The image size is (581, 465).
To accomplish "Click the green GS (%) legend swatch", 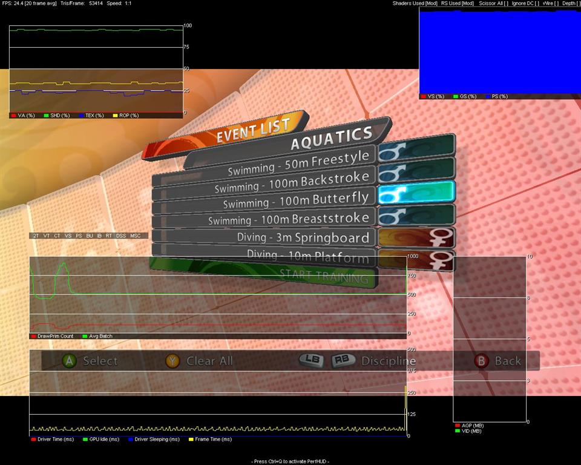I will [456, 96].
